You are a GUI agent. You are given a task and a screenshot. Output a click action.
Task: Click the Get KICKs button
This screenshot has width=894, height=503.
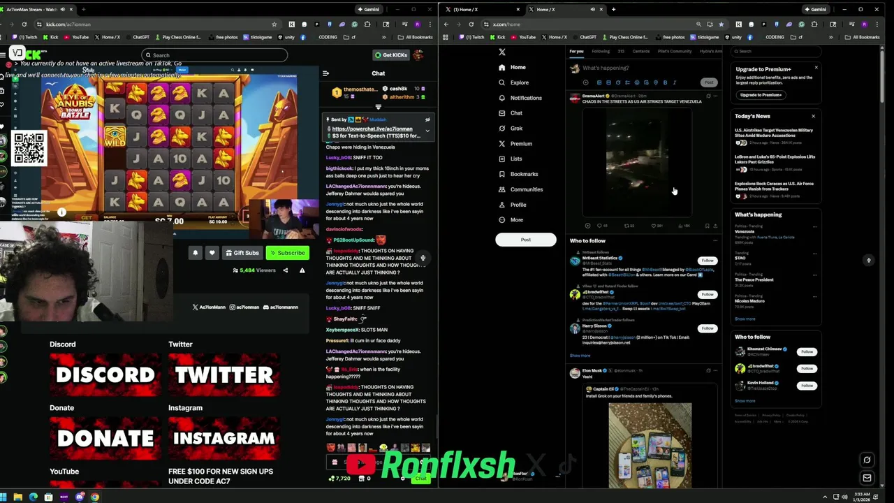click(390, 55)
